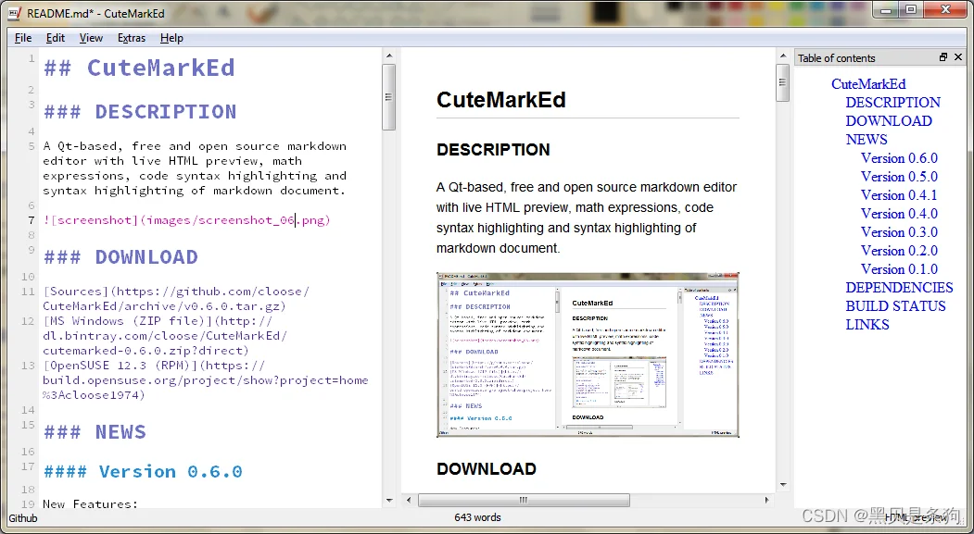Viewport: 974px width, 534px height.
Task: Go to Version 0.4.0 link
Action: [899, 214]
